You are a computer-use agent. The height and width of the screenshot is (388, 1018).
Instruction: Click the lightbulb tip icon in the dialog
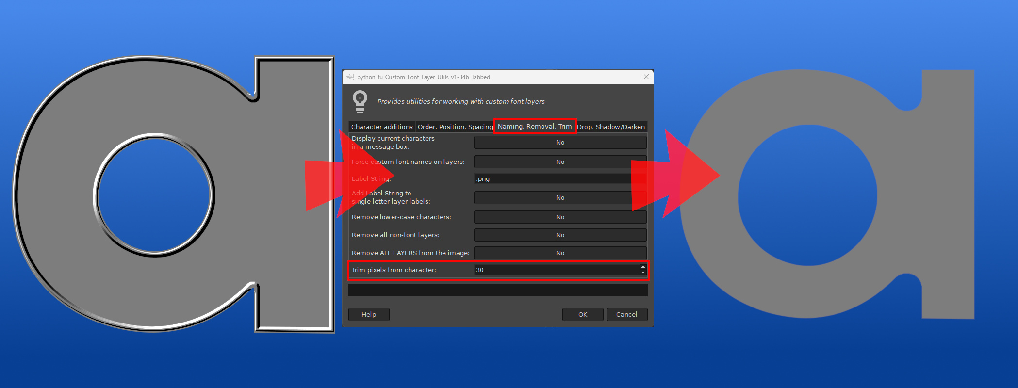tap(360, 102)
